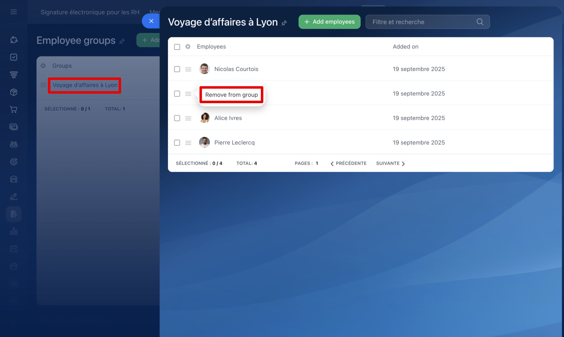Click pin icon beside Voyage d'affaires title

point(284,23)
